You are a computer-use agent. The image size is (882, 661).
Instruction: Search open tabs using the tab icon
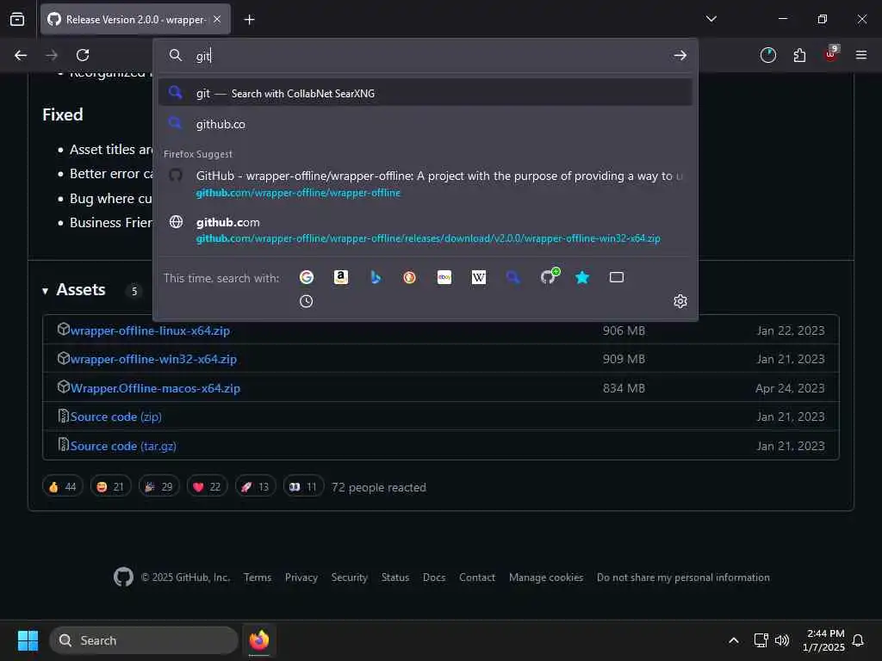pos(617,277)
